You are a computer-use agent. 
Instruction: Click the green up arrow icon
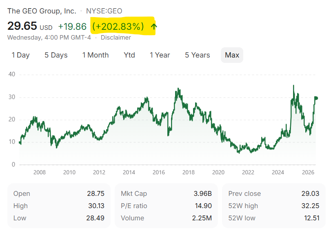point(154,27)
